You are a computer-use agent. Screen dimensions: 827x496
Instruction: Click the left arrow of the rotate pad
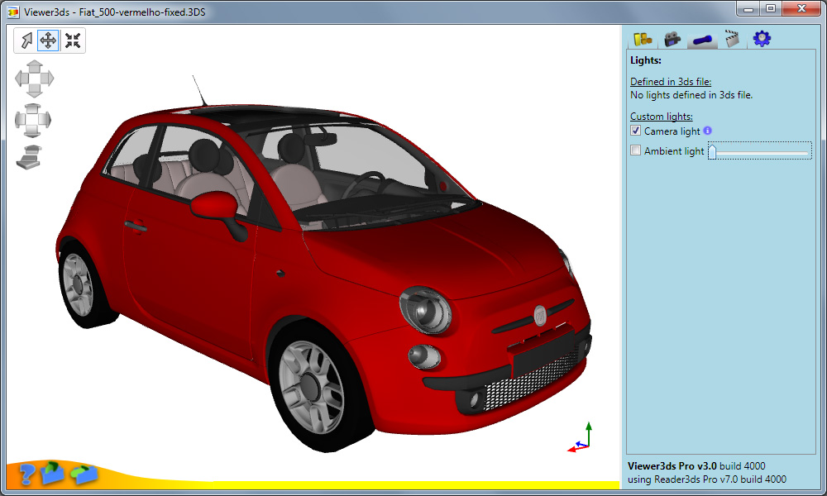(x=20, y=121)
